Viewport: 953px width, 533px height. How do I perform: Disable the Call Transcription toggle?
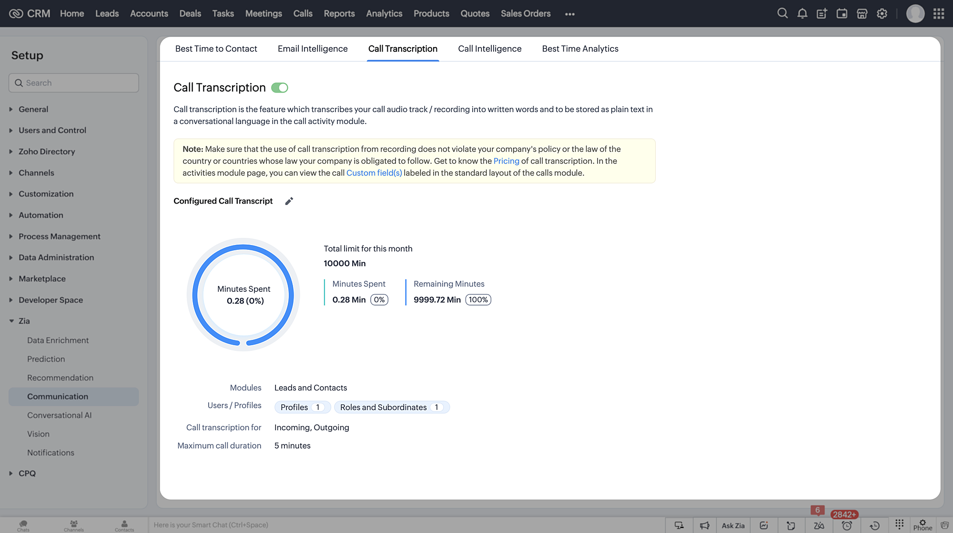(x=280, y=88)
